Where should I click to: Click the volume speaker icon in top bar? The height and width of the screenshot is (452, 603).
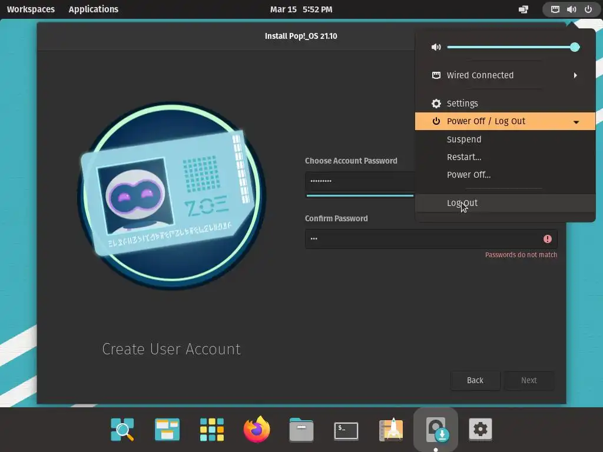tap(571, 9)
